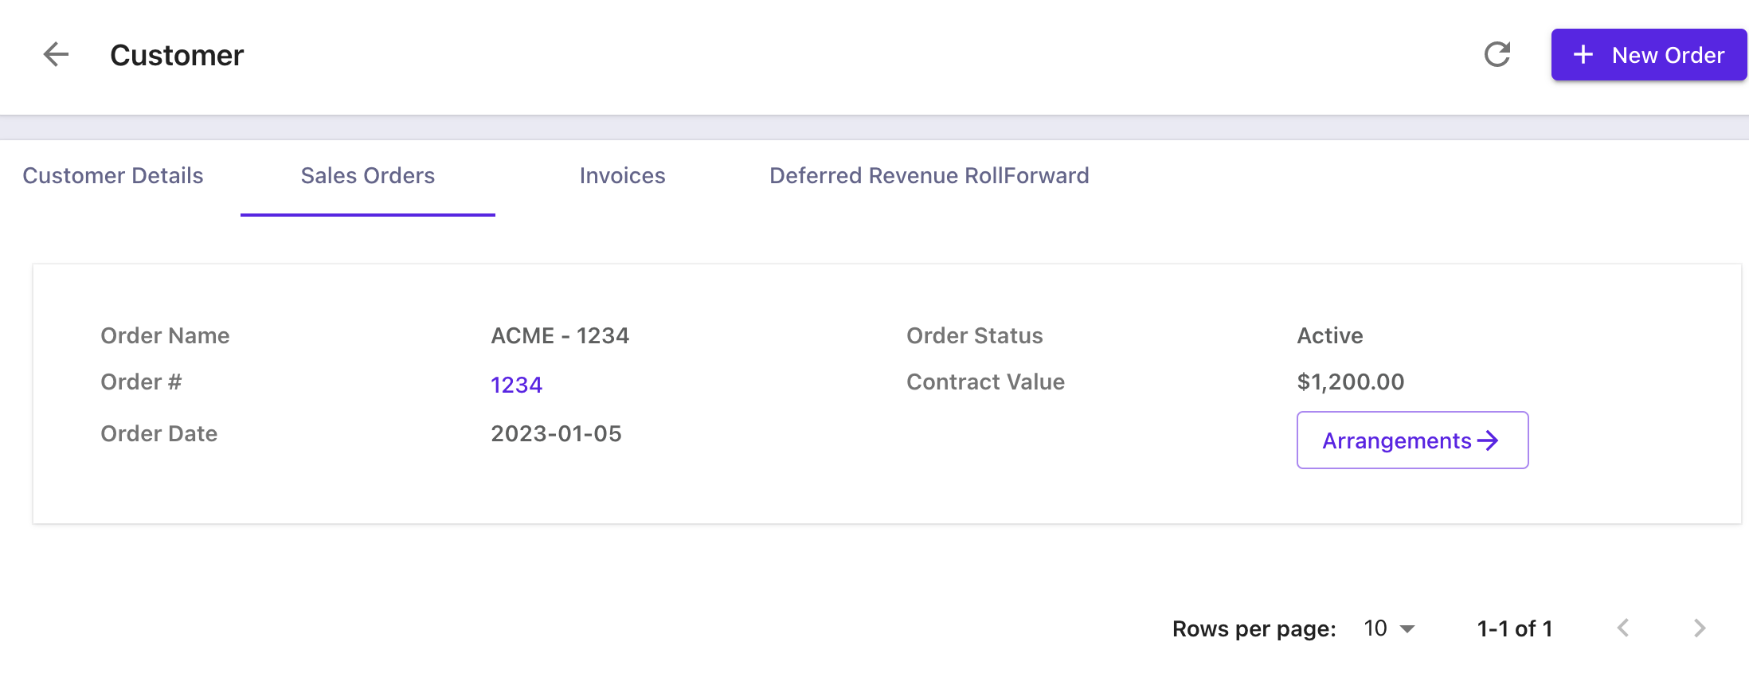Click the $1,200.00 contract value
The height and width of the screenshot is (685, 1749).
point(1350,382)
